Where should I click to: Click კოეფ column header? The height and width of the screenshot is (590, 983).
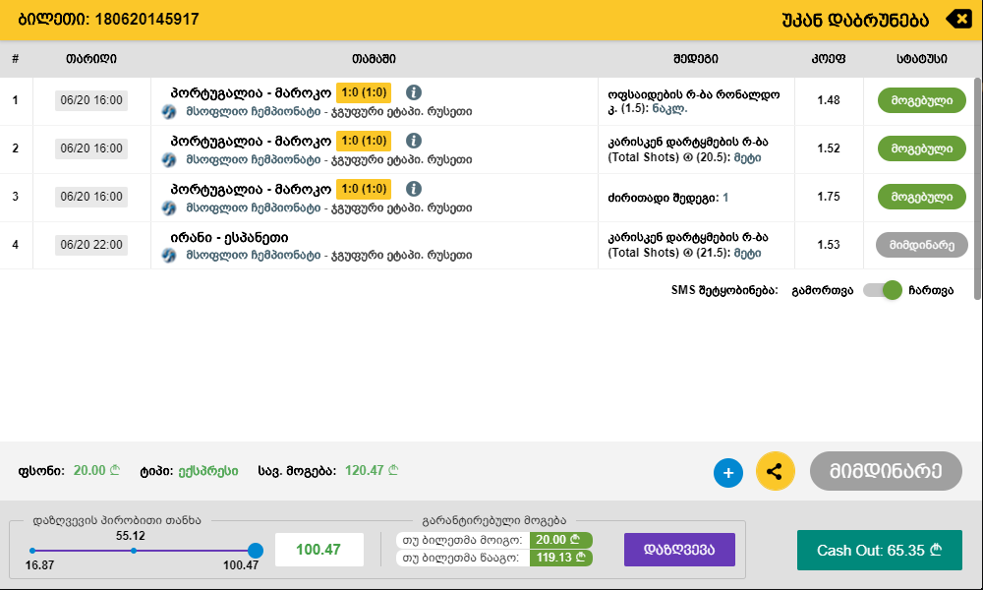828,59
